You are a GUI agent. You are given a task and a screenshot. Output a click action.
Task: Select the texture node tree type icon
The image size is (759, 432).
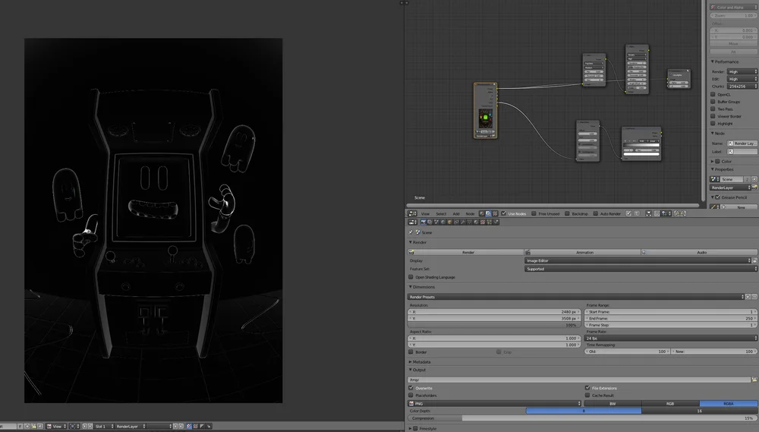[x=495, y=213]
